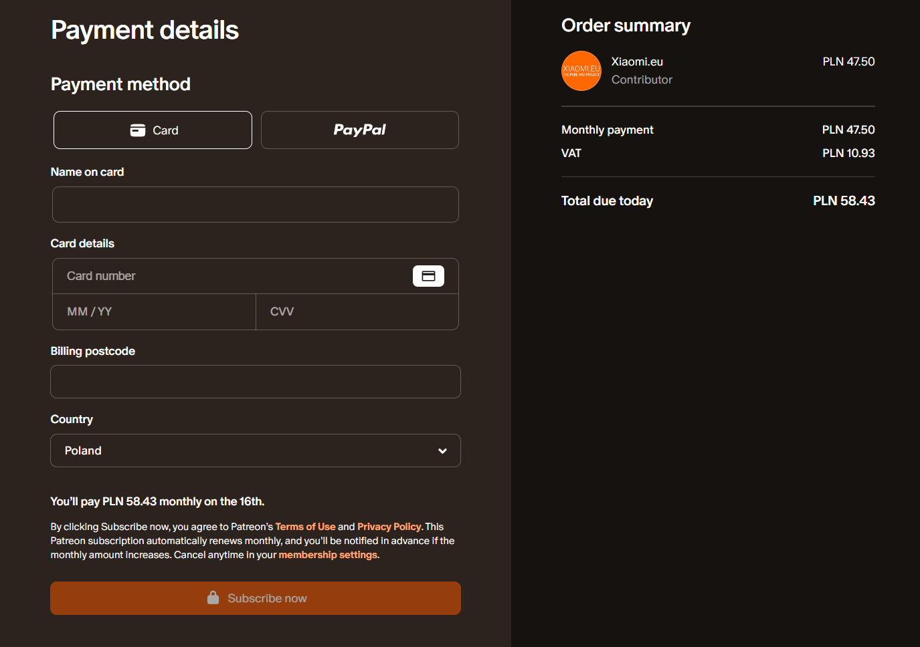
Task: Click the Country field label
Action: (x=72, y=419)
